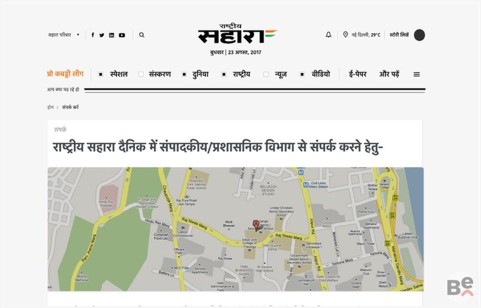The height and width of the screenshot is (308, 481).
Task: Open the hamburger menu in navigation bar
Action: pyautogui.click(x=417, y=74)
